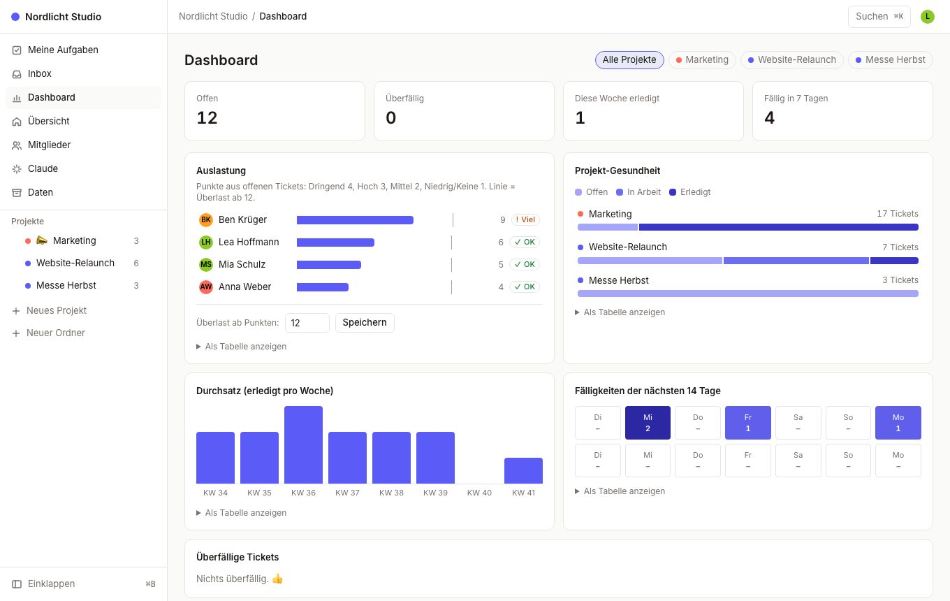Click the Dashboard bar chart icon
950x601 pixels.
click(x=17, y=98)
